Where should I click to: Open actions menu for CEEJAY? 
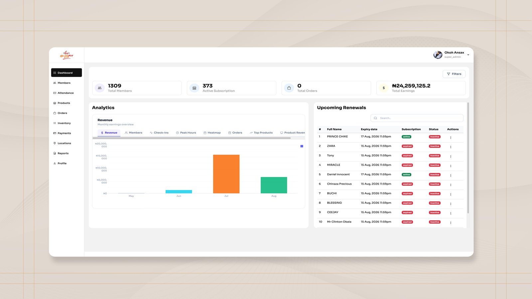point(451,213)
